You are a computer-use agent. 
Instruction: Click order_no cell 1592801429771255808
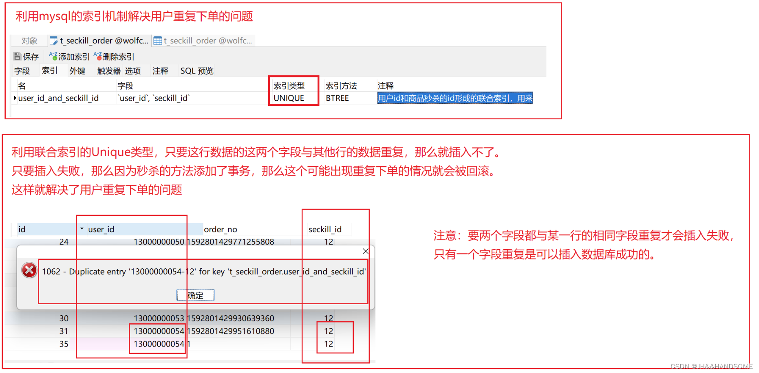(231, 242)
